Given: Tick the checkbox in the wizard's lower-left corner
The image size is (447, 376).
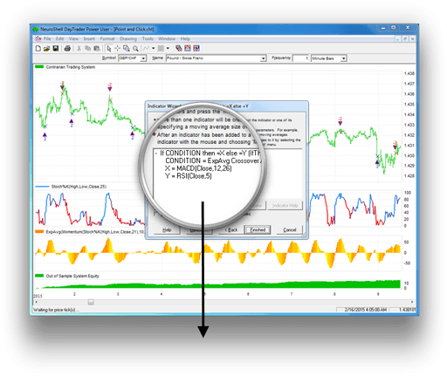Looking at the screenshot, I should [x=155, y=214].
